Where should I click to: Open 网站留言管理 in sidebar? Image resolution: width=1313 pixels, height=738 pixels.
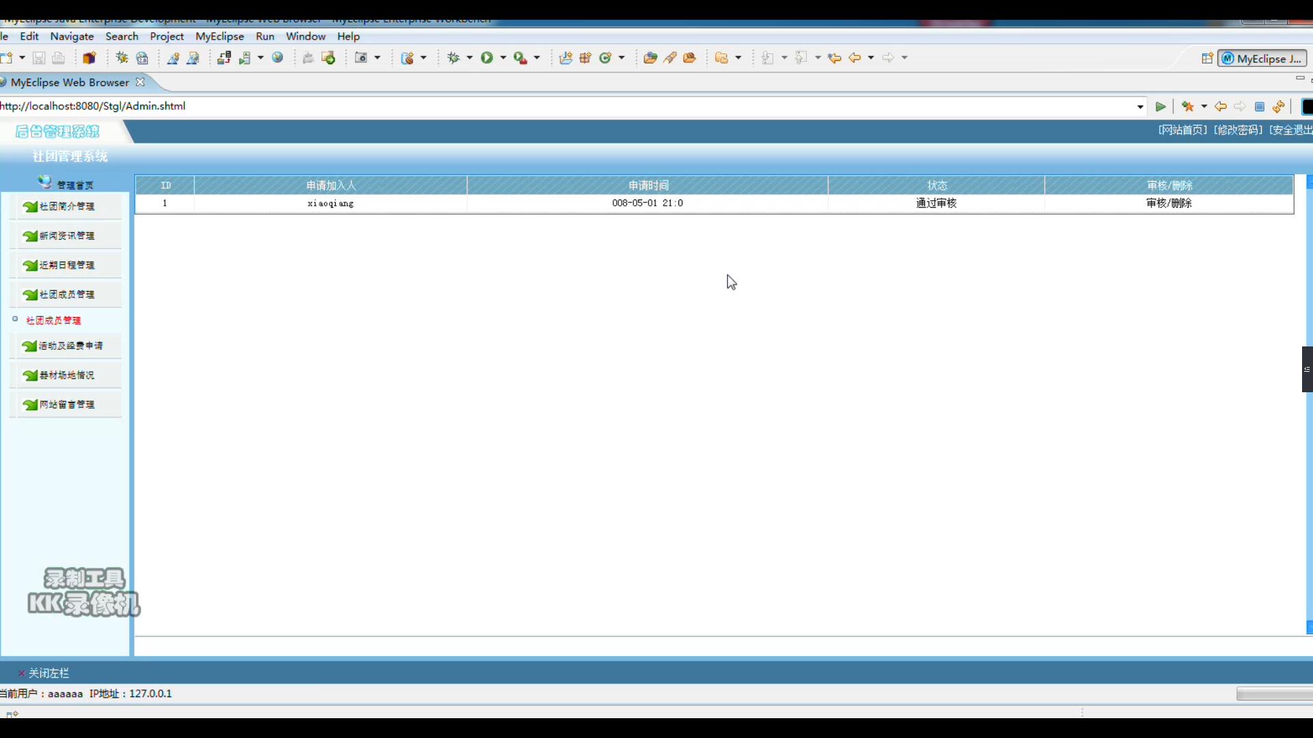(66, 405)
